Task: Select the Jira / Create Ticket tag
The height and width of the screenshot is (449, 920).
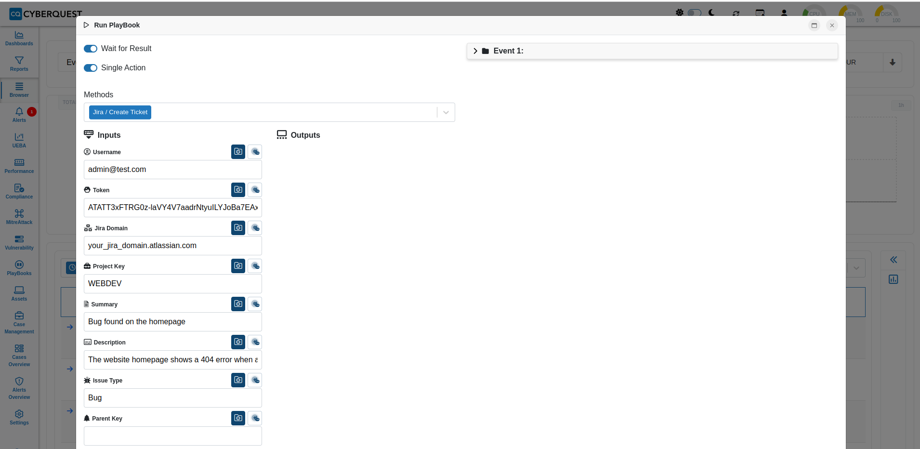Action: tap(120, 112)
